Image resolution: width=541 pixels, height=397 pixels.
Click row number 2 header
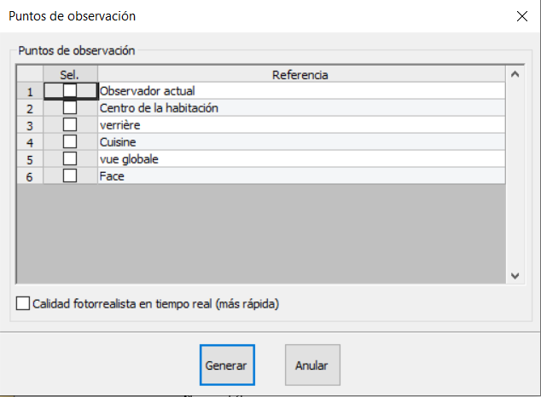pos(29,107)
